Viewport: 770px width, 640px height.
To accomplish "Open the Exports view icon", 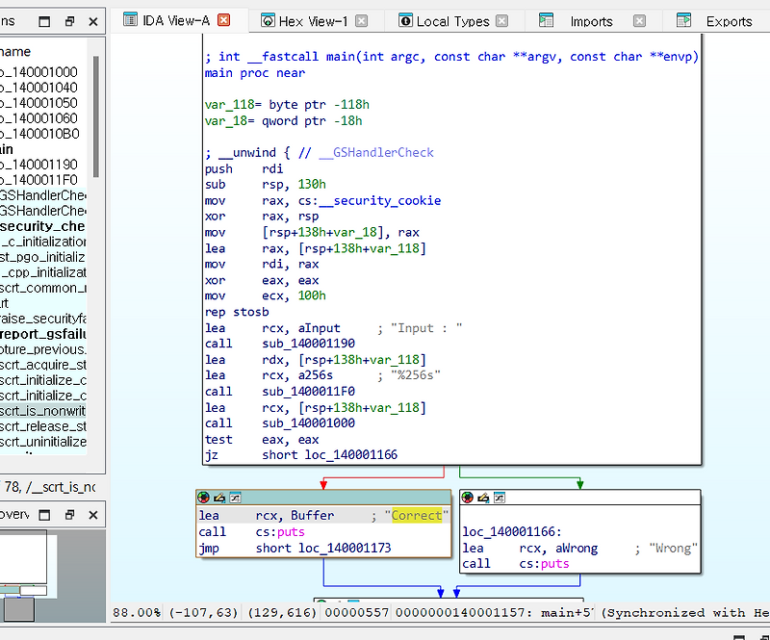I will (683, 20).
